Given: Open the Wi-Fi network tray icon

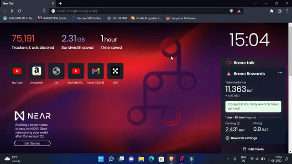Looking at the screenshot, I should click(252, 159).
